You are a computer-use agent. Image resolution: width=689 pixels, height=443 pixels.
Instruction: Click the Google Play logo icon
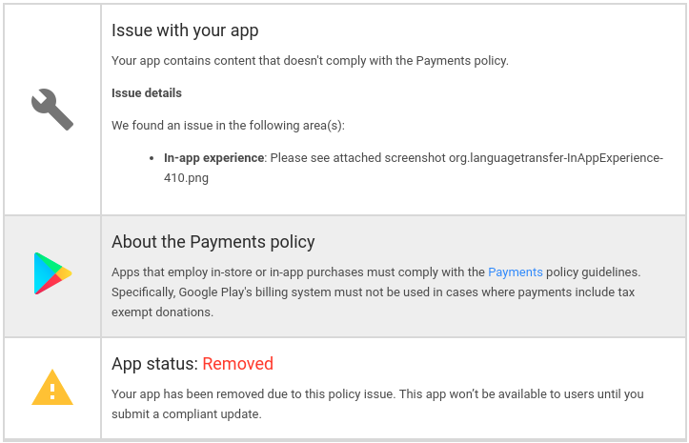pos(52,273)
